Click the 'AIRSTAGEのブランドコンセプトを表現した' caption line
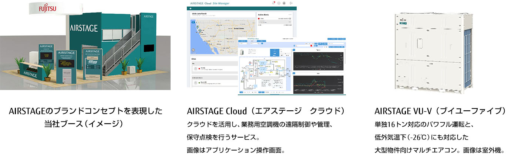518x166 pixels. [x=85, y=111]
